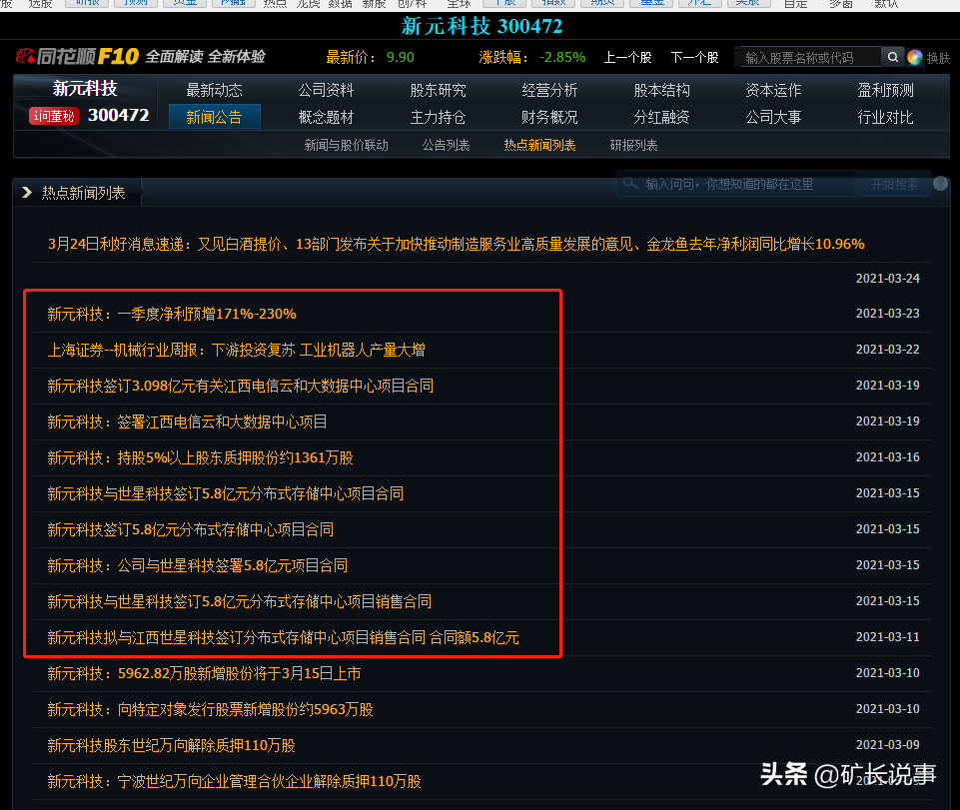Click the date 2021-03-22
960x810 pixels.
888,350
